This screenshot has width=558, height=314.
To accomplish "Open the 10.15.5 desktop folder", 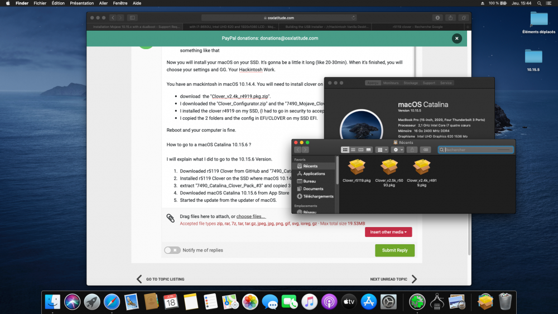I will pos(533,60).
